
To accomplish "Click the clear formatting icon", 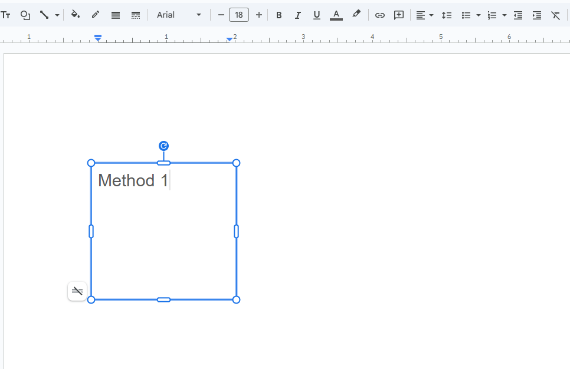I will click(555, 15).
